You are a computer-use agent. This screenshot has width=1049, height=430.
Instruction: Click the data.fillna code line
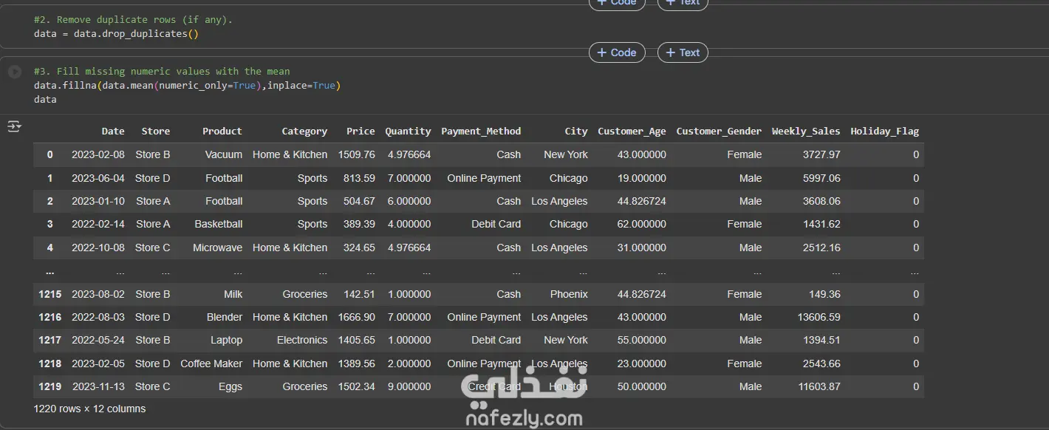tap(187, 86)
